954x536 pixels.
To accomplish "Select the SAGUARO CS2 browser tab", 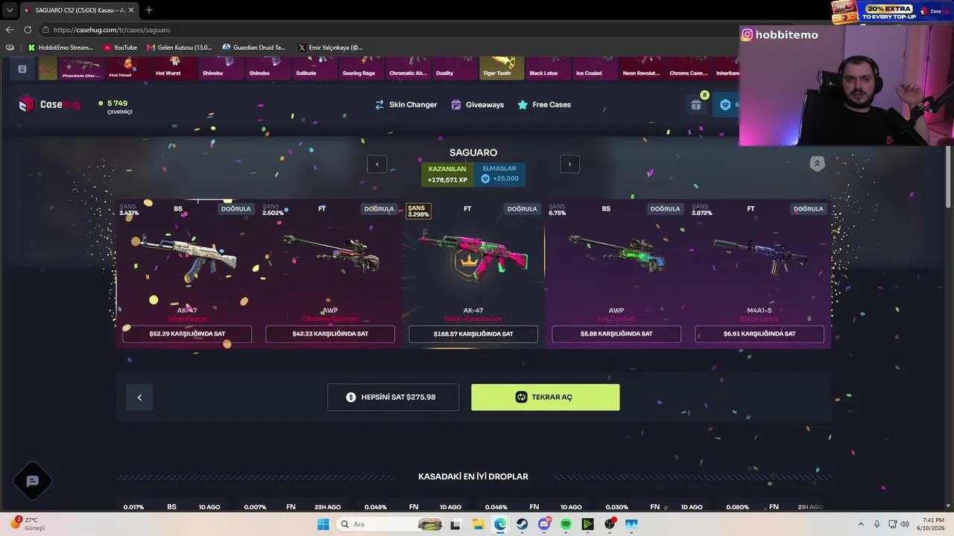I will 80,10.
